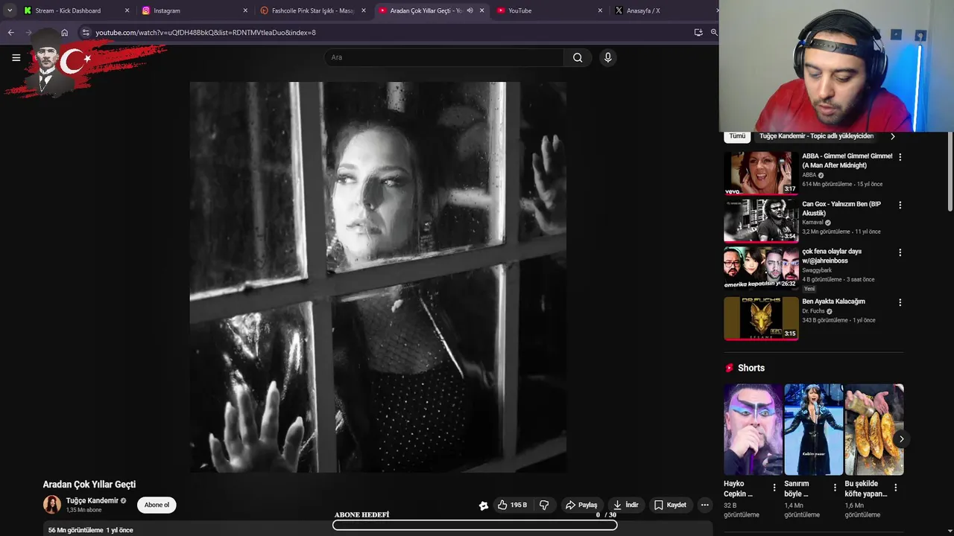Open Tuğçe Kandemir channel avatar

pyautogui.click(x=52, y=505)
